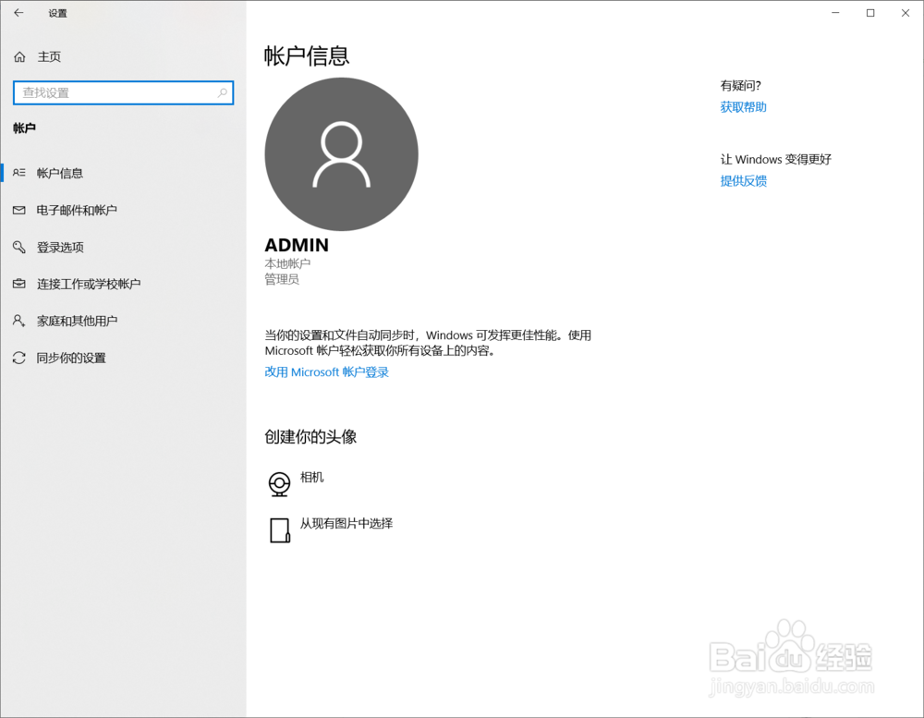Click the 设置 window title
The image size is (924, 718).
coord(57,13)
